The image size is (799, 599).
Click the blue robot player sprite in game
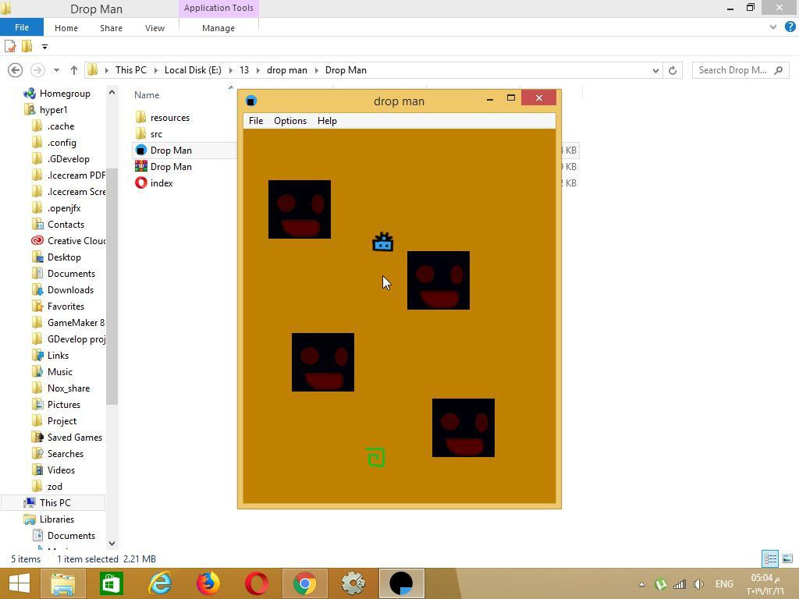382,242
